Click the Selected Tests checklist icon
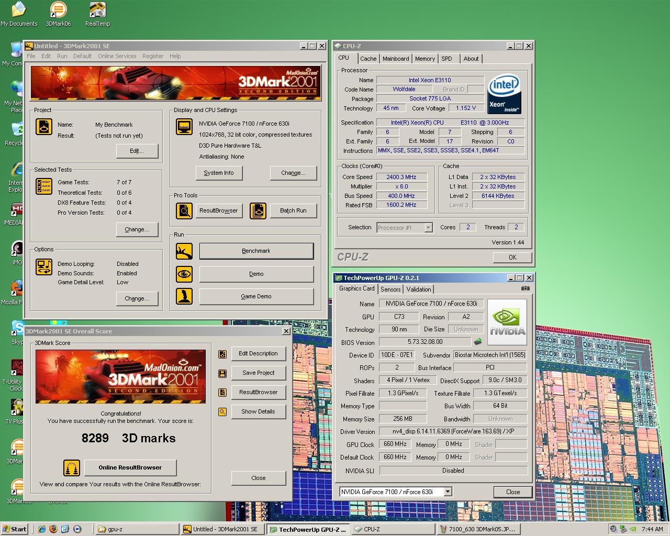 pyautogui.click(x=44, y=186)
